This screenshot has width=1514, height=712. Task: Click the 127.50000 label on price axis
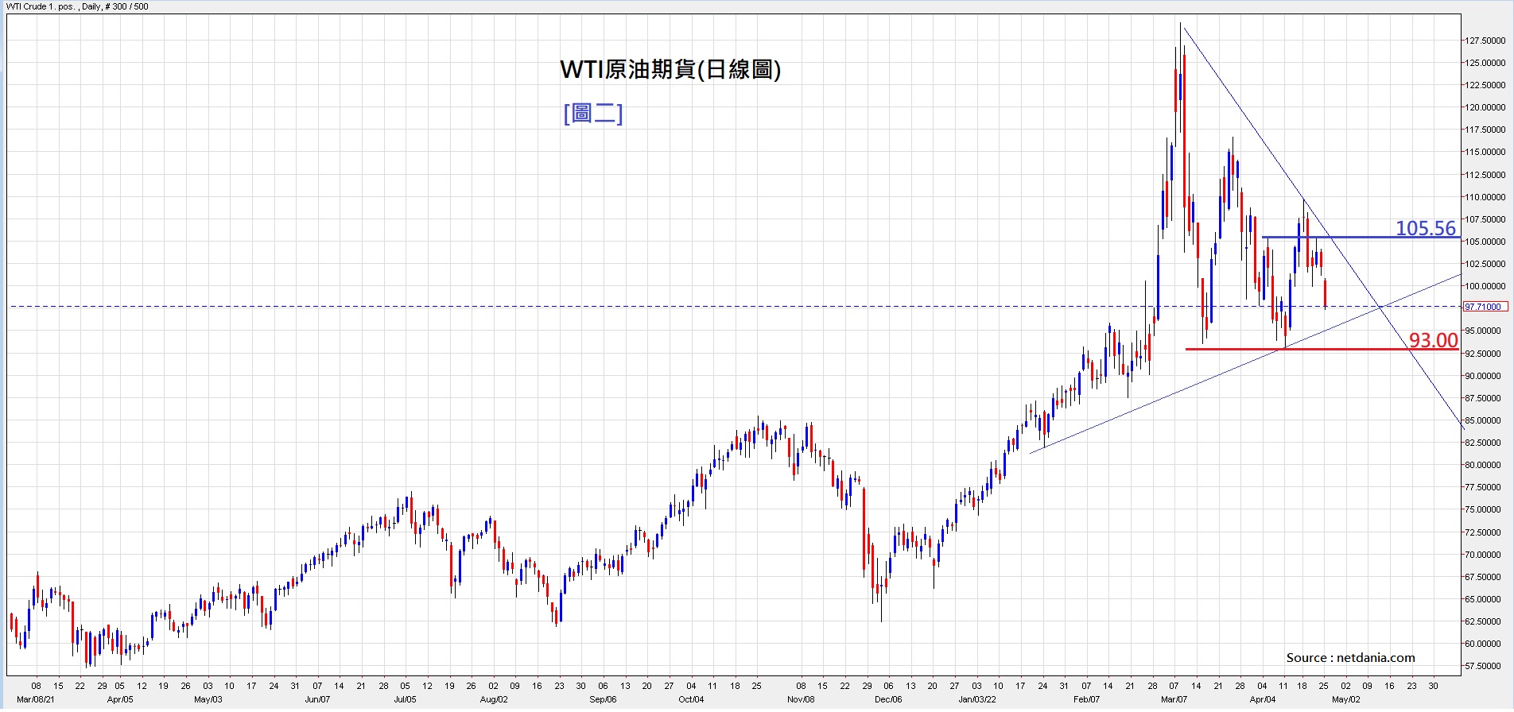point(1485,41)
